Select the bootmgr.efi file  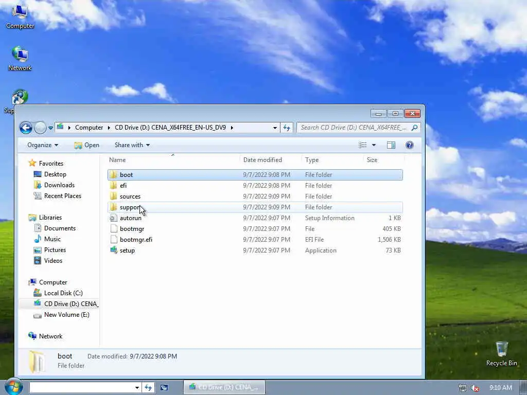[255, 240]
